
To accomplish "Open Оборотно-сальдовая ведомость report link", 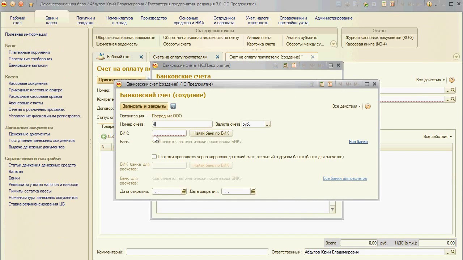I will (x=126, y=38).
